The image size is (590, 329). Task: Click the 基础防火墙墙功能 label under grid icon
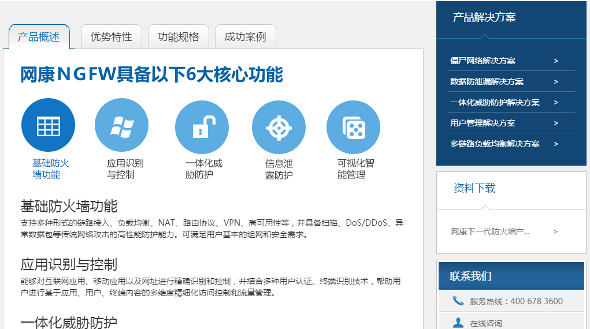point(50,169)
